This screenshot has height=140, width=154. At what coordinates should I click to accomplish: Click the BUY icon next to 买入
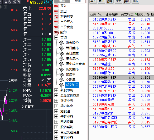[x=56, y=6]
